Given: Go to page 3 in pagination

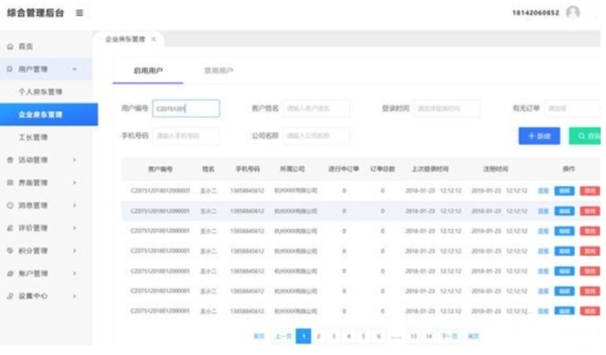Looking at the screenshot, I should pos(334,336).
